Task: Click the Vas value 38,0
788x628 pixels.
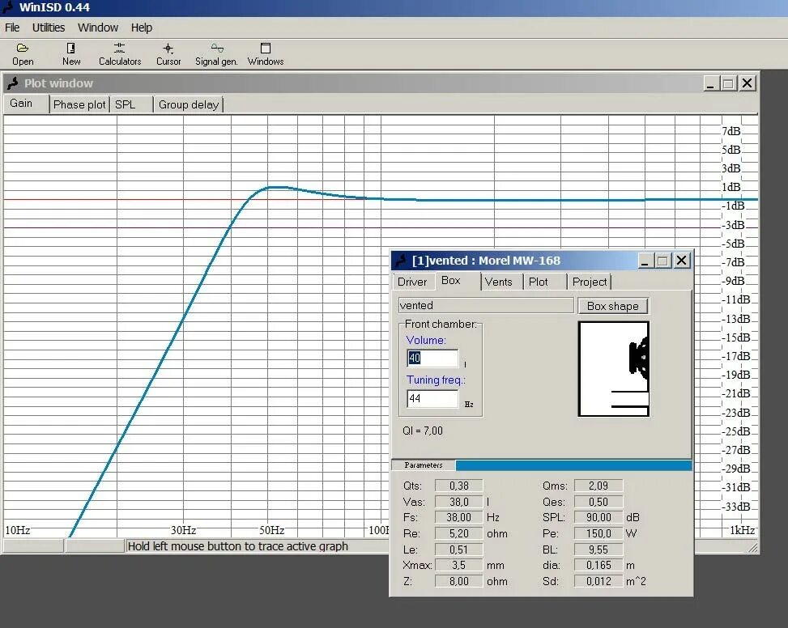Action: [459, 502]
